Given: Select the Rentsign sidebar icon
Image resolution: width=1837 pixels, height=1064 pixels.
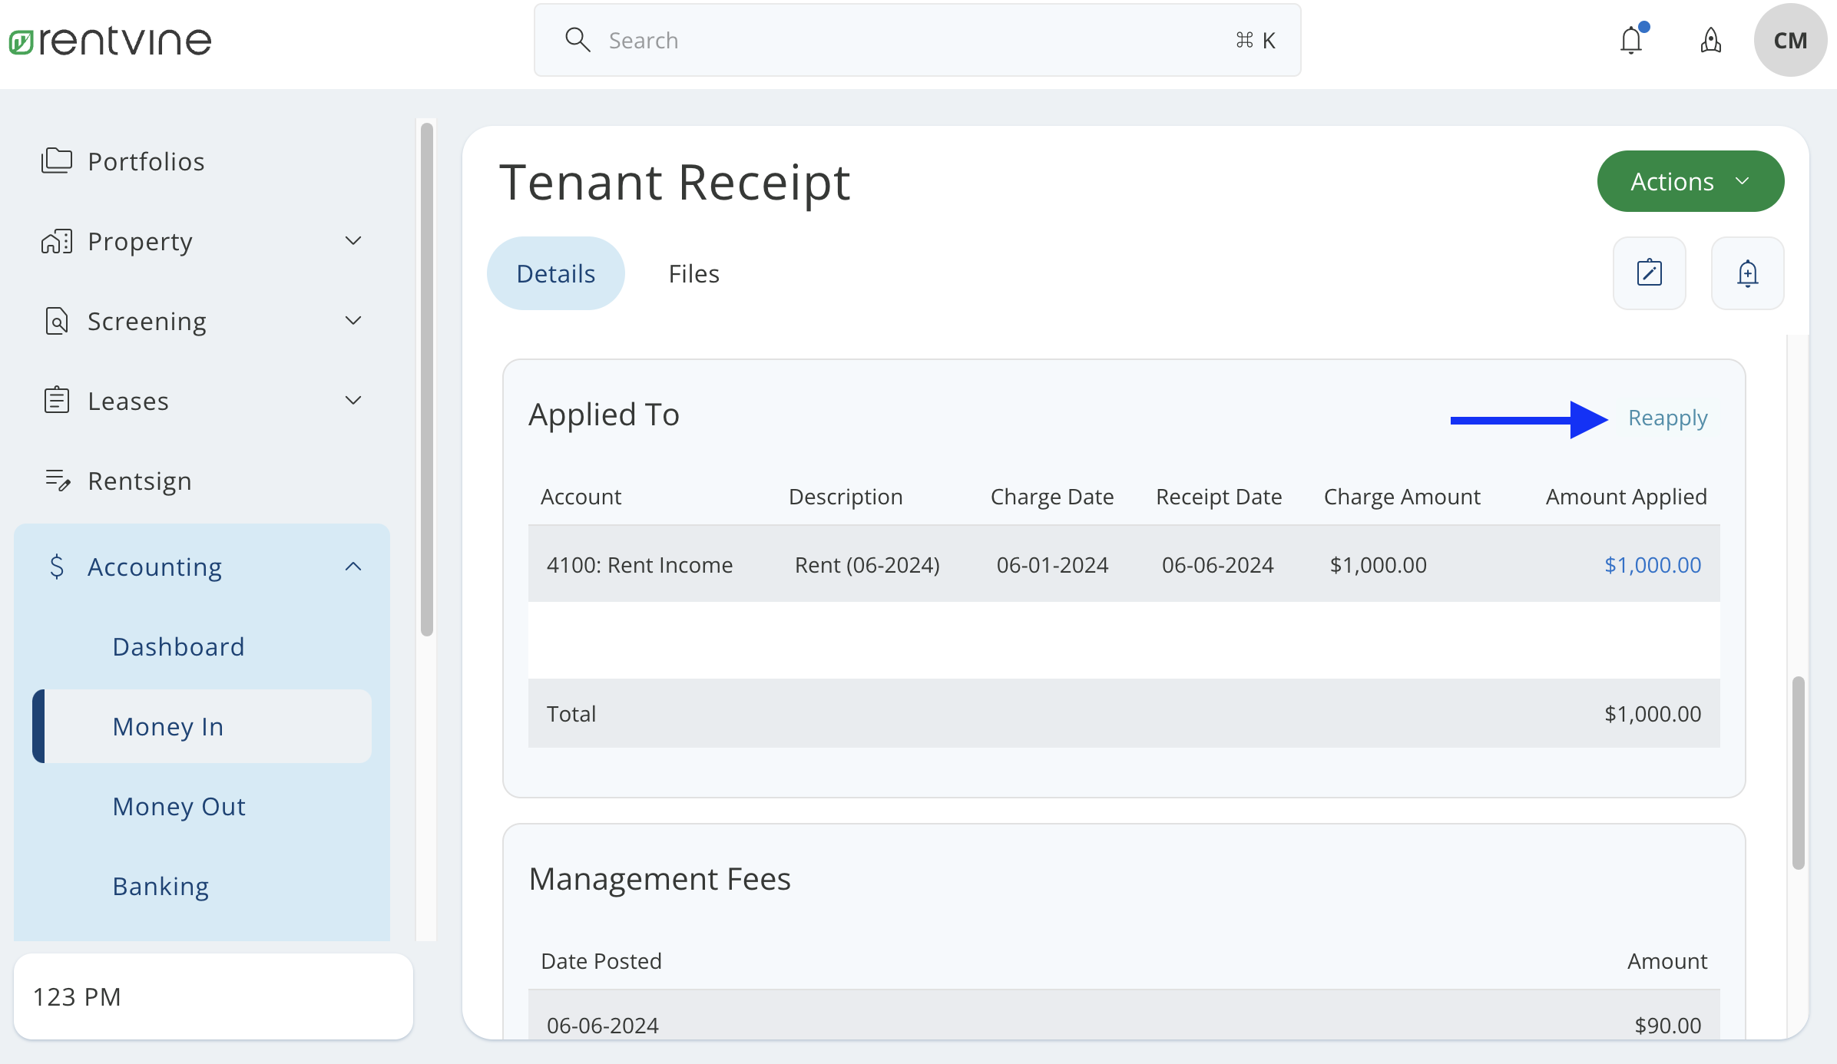Looking at the screenshot, I should (58, 480).
